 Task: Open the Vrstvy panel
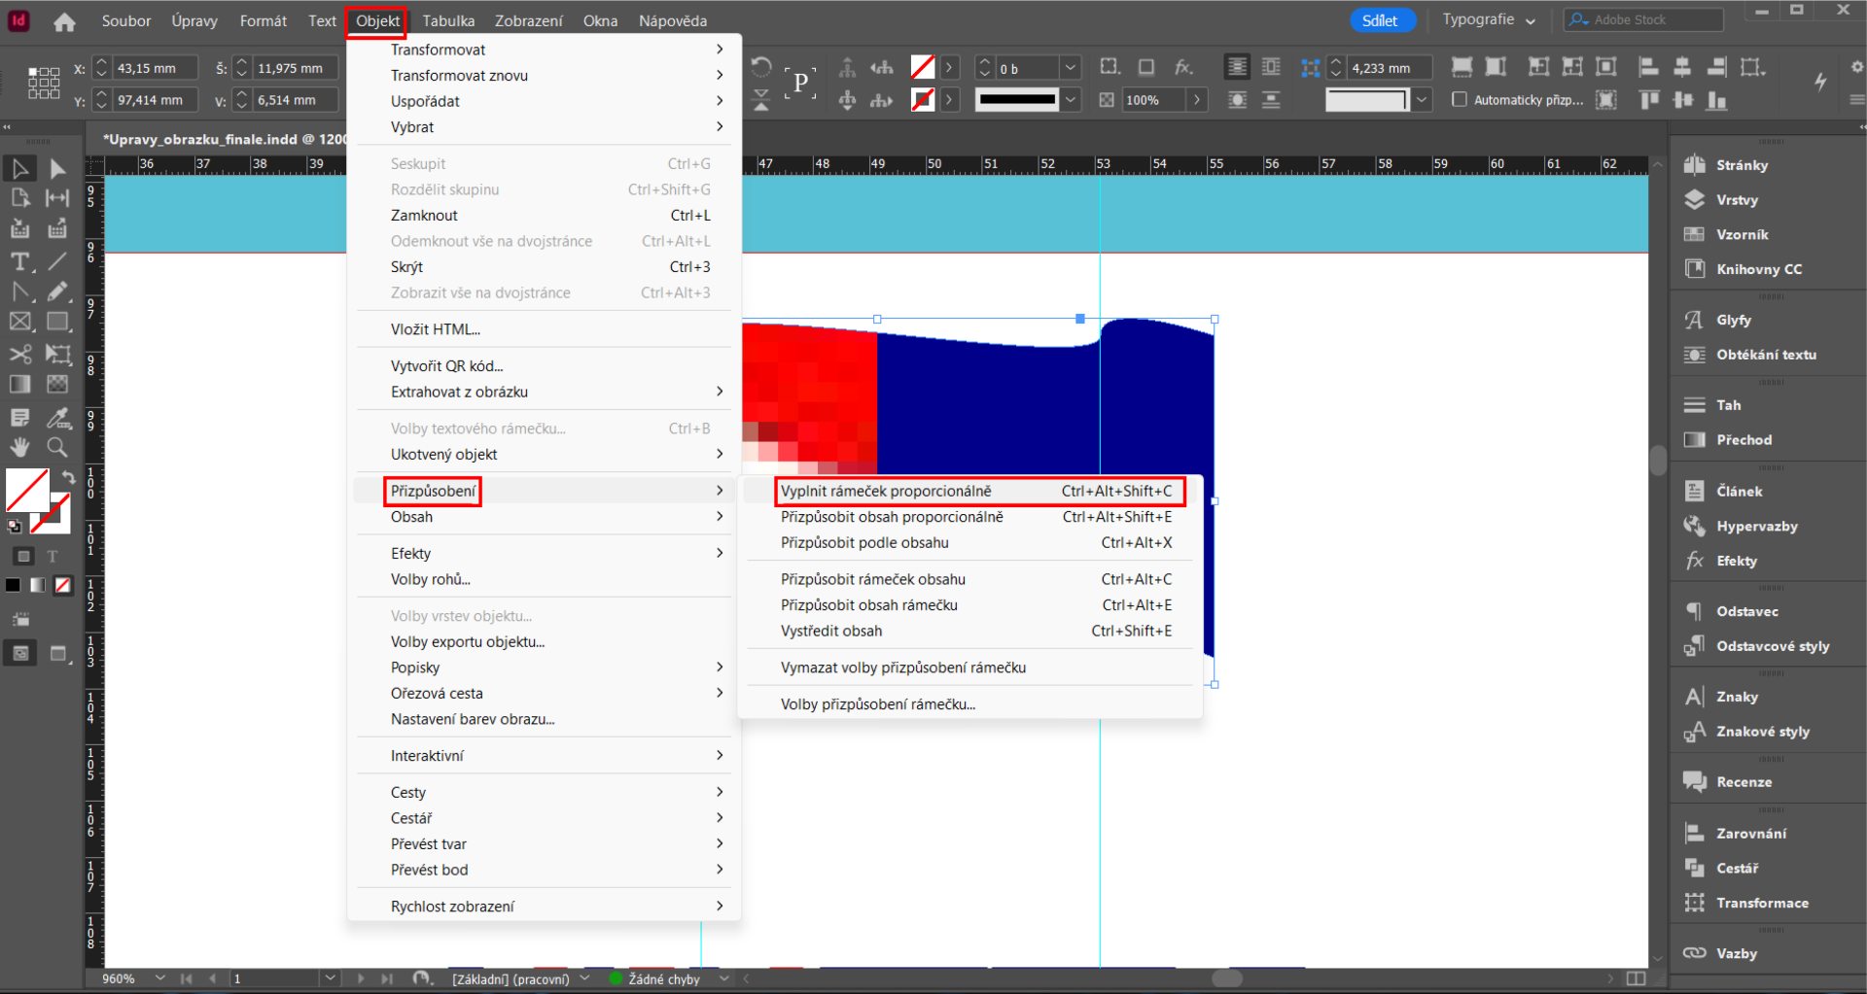(x=1740, y=199)
